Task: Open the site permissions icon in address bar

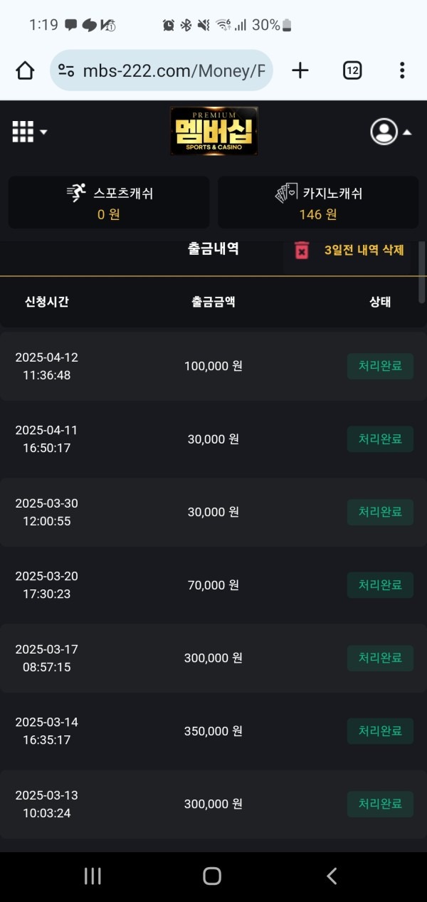Action: [x=67, y=70]
